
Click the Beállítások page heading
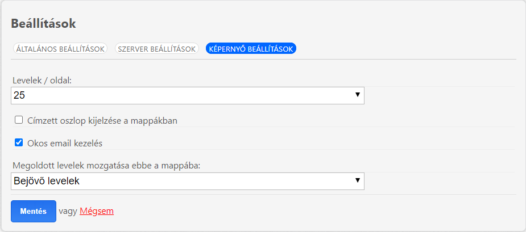click(x=44, y=24)
